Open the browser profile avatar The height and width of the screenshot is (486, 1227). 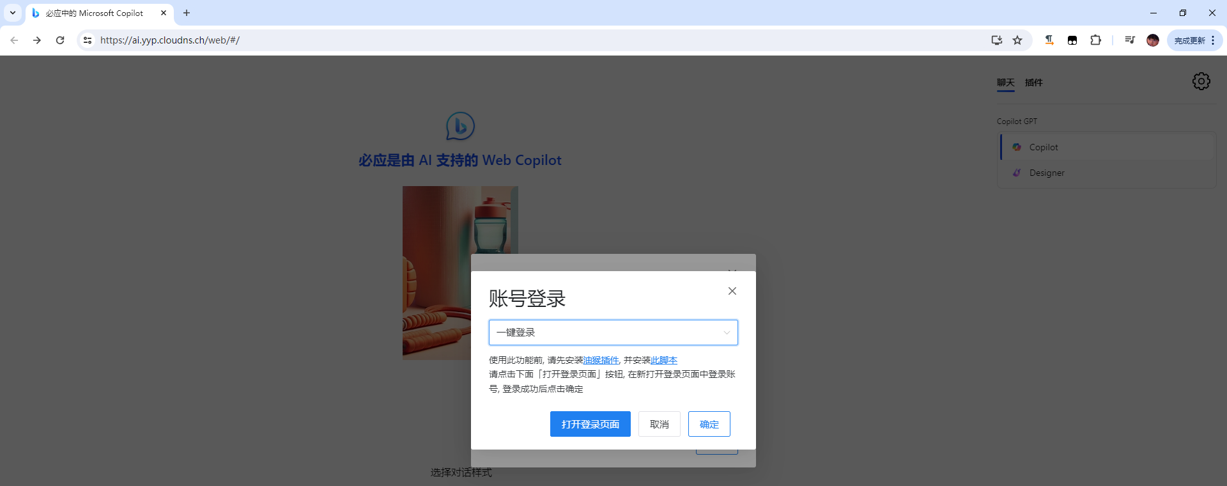[x=1153, y=40]
